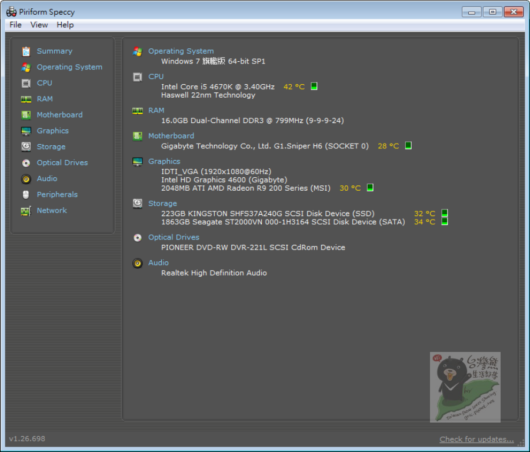Select RAM in the sidebar
This screenshot has height=452, width=530.
[x=45, y=99]
